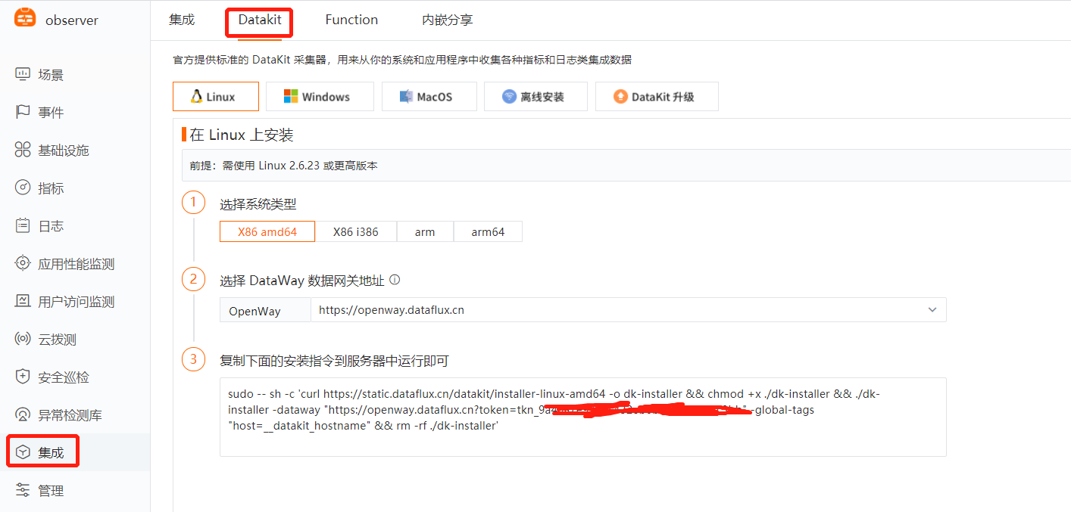Select the MacOS install tab
Viewport: 1071px width, 512px height.
point(429,97)
